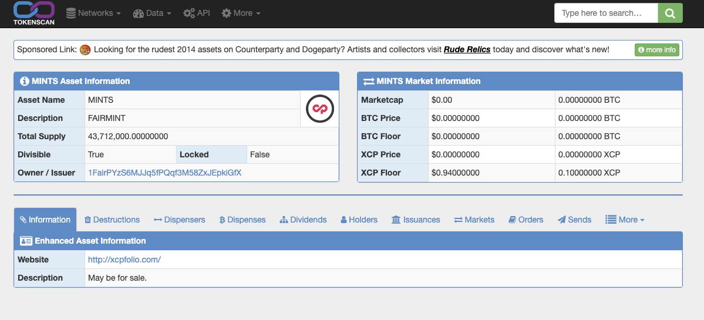This screenshot has width=704, height=320.
Task: Click the Locked value False
Action: (x=260, y=154)
